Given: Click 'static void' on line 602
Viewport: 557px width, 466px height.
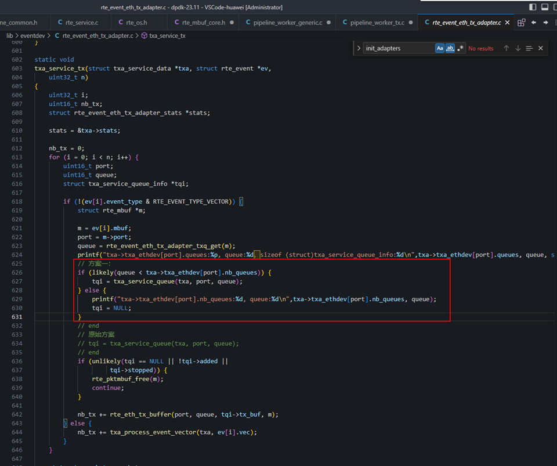Looking at the screenshot, I should point(54,59).
